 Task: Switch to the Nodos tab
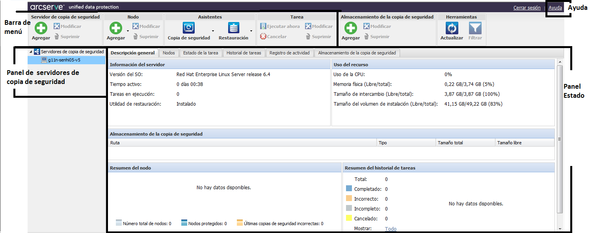(x=169, y=53)
